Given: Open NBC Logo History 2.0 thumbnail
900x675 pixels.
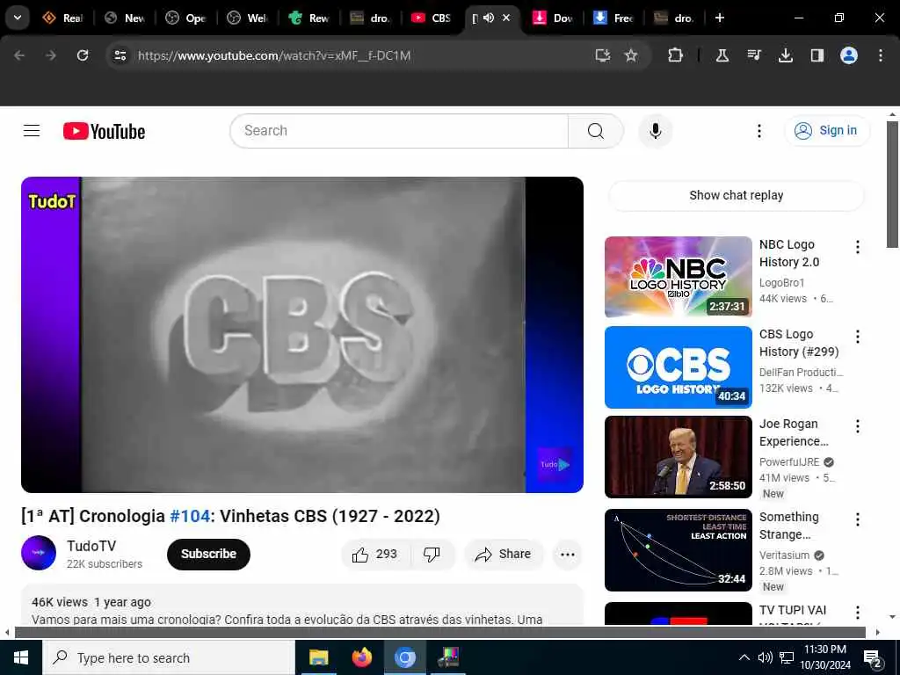Looking at the screenshot, I should 678,277.
